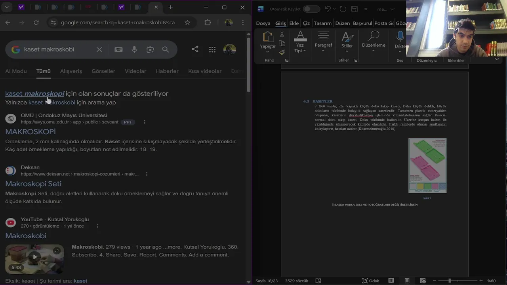Open the MAKROSKOPİ result from OMÜ
Image resolution: width=507 pixels, height=285 pixels.
[30, 131]
